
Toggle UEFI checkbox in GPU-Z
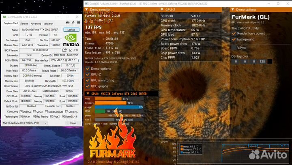coord(71,50)
